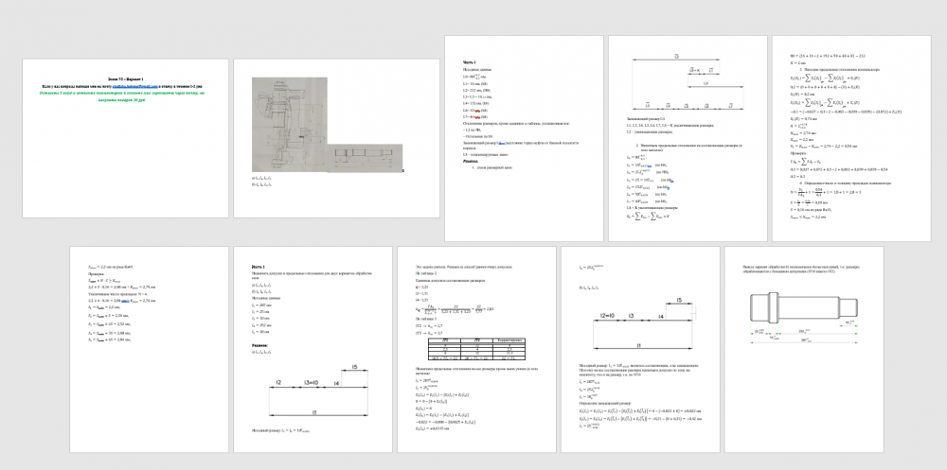This screenshot has height=470, width=947.
Task: Open the page with the compensator summation formulas
Action: 851,138
